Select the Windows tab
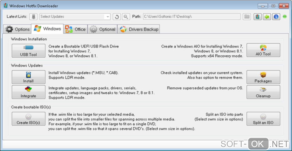The width and height of the screenshot is (292, 151). click(x=47, y=29)
